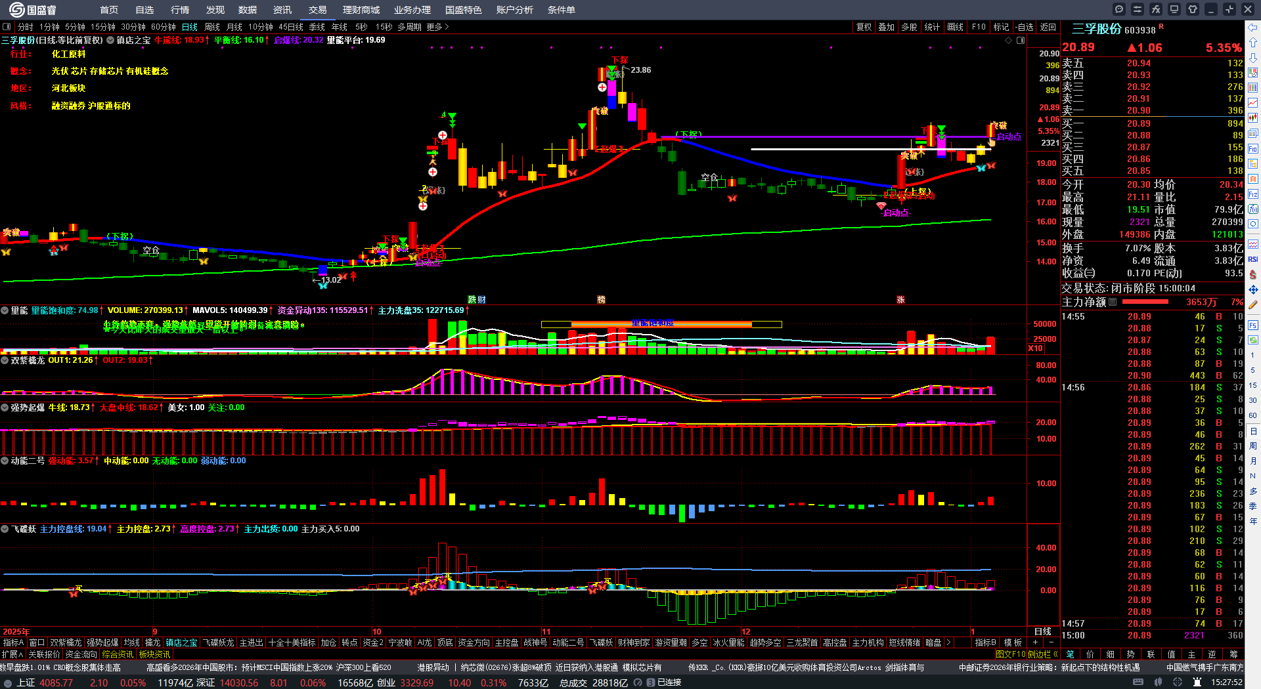Toggle the 叠加 overlay button

[x=887, y=27]
